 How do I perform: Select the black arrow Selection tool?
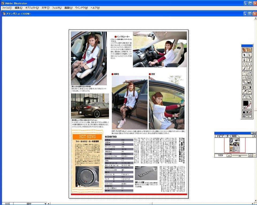(244, 55)
